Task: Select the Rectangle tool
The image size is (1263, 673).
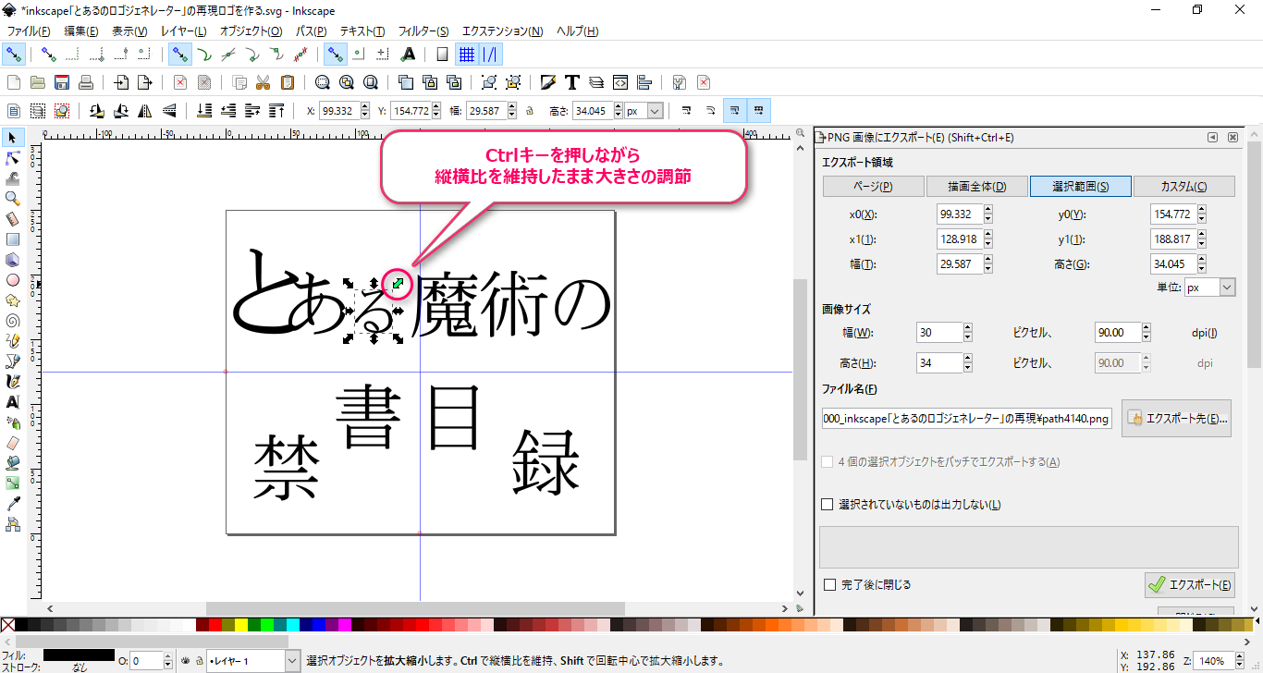Action: [x=13, y=239]
